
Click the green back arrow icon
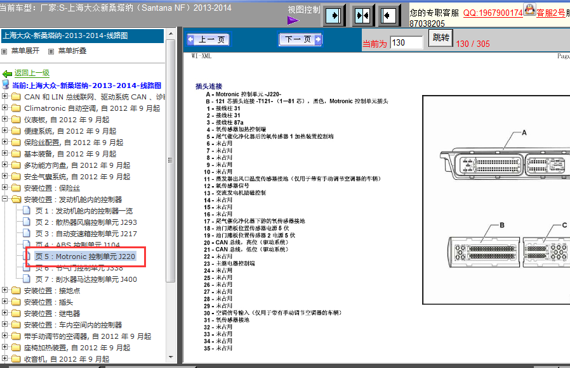click(7, 73)
